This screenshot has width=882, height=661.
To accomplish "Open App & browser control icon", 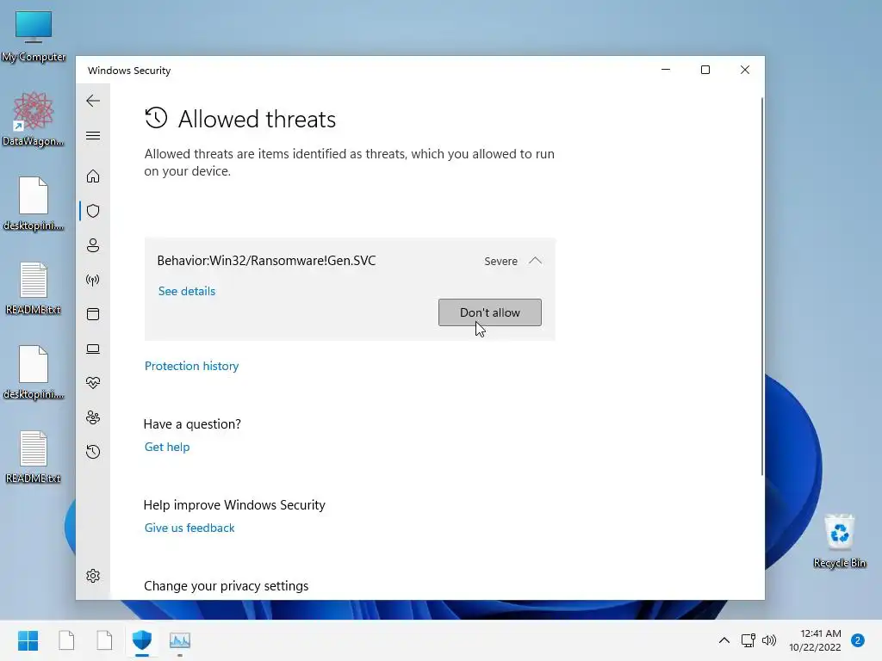I will pyautogui.click(x=93, y=314).
